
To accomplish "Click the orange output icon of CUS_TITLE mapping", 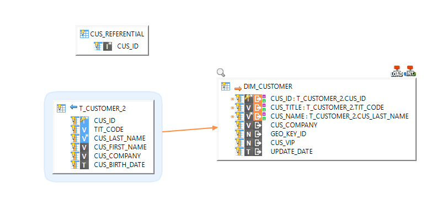I will click(258, 108).
